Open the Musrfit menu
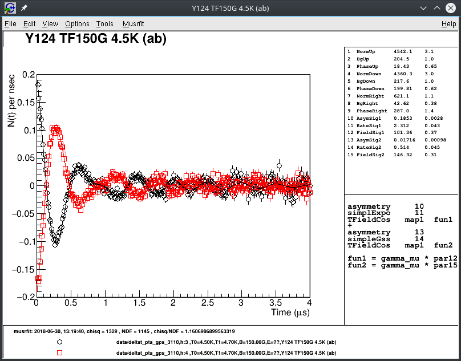461x361 pixels. tap(134, 24)
